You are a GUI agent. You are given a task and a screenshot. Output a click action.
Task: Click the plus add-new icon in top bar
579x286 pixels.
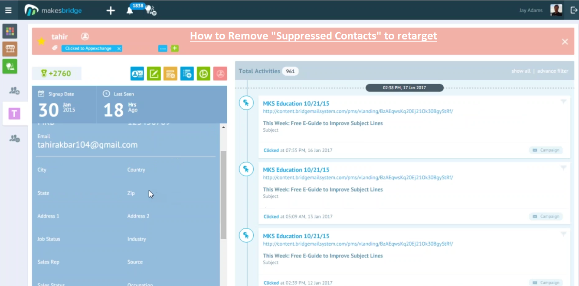tap(111, 10)
